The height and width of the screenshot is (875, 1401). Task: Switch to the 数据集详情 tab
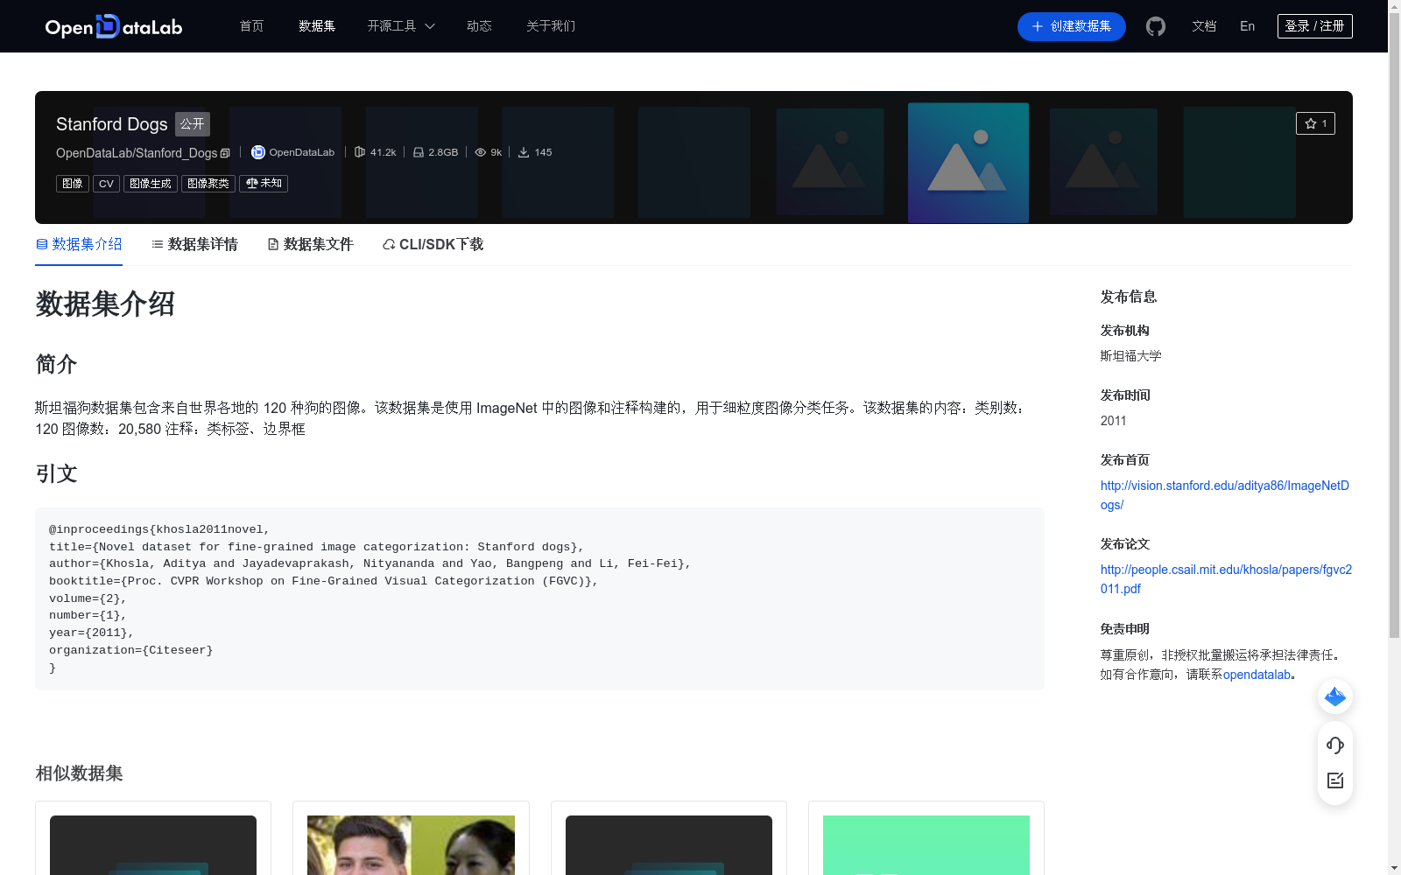(x=194, y=244)
